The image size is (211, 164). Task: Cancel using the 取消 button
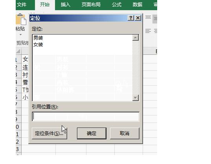[x=125, y=133]
